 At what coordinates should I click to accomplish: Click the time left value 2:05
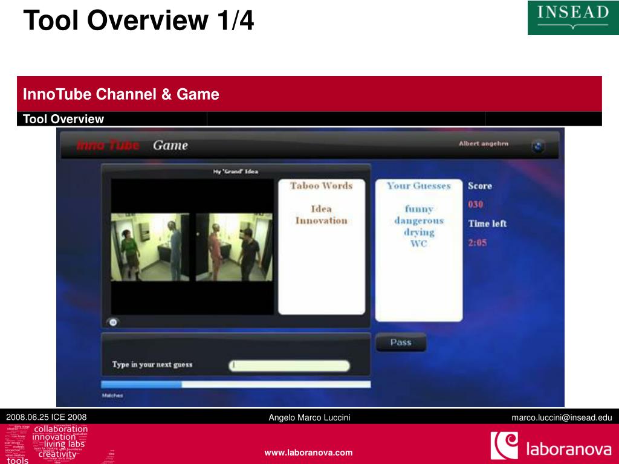[x=478, y=243]
